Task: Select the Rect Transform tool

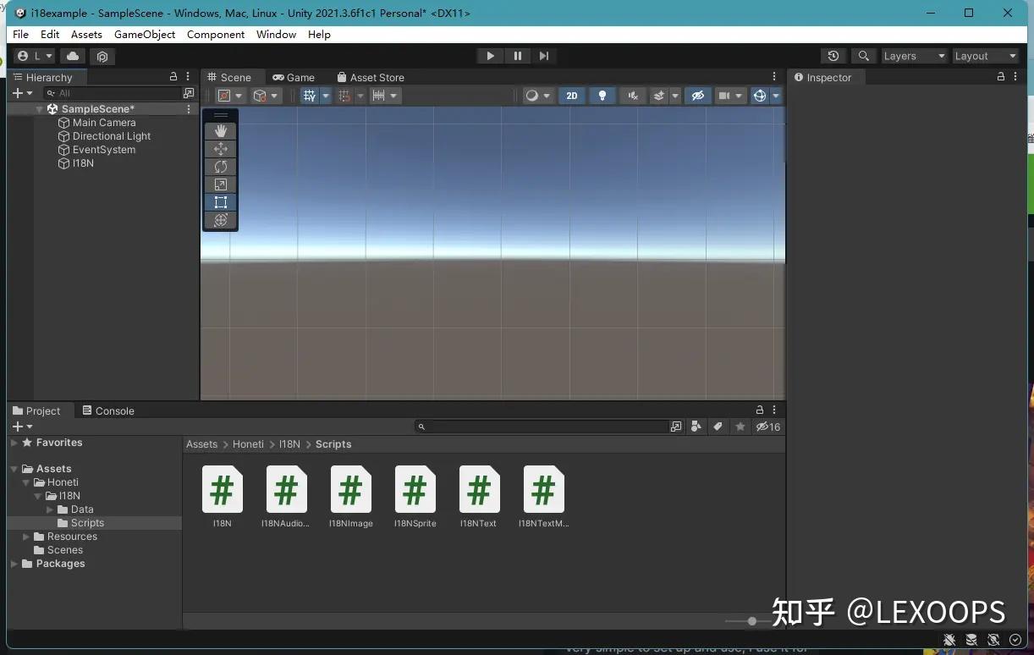Action: pyautogui.click(x=220, y=202)
